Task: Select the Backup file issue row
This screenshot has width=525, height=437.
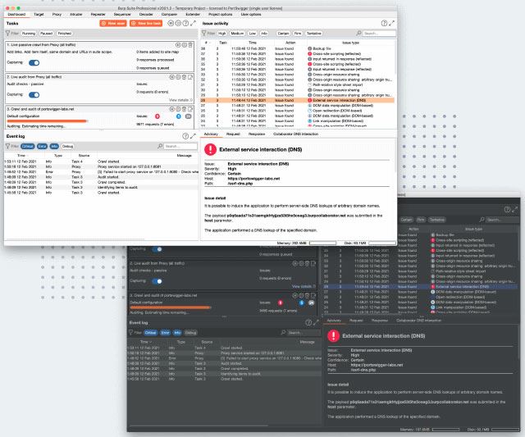Action: tap(297, 48)
